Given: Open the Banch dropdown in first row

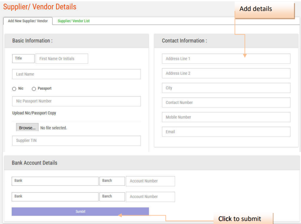Looking at the screenshot, I should [112, 181].
